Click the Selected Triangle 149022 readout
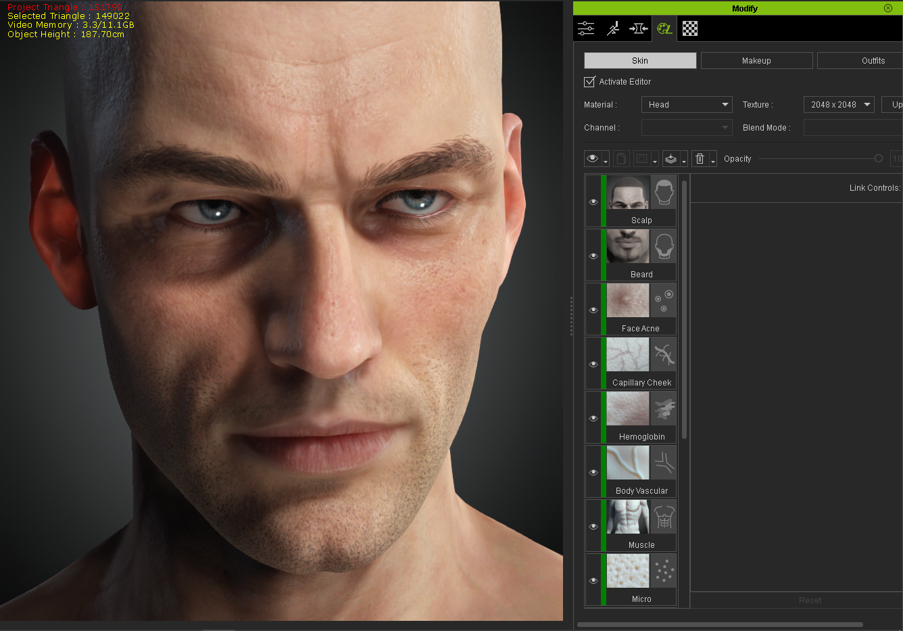 coord(68,16)
